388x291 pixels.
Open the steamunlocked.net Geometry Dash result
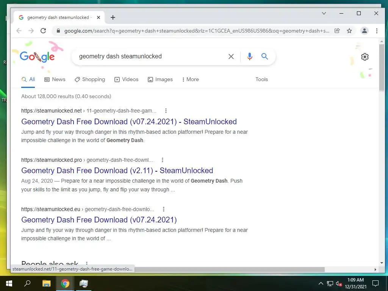tap(129, 122)
